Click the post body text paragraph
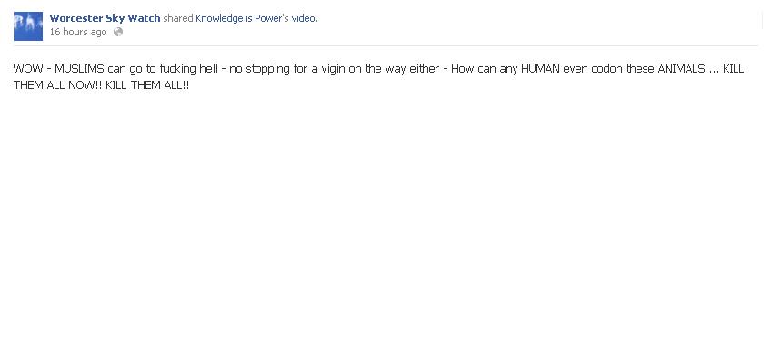This screenshot has width=772, height=363. [378, 76]
